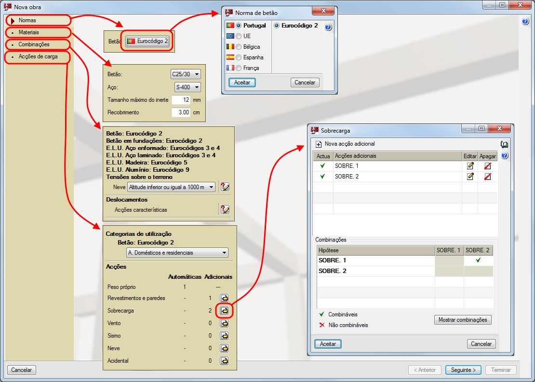
Task: Open help icon in Sobrecarga window
Action: pyautogui.click(x=505, y=156)
